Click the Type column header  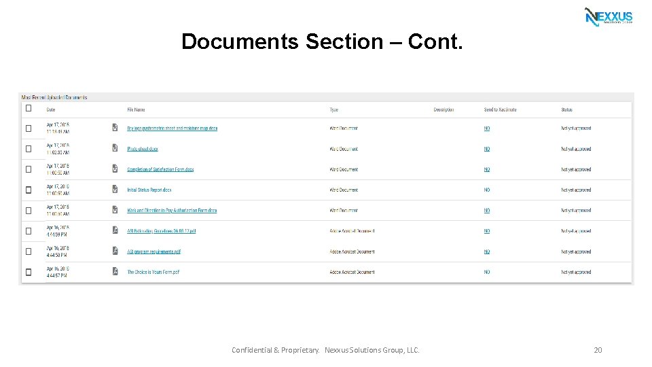tap(334, 110)
